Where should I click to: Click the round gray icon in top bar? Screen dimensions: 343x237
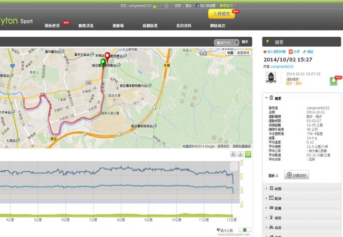coord(166,6)
